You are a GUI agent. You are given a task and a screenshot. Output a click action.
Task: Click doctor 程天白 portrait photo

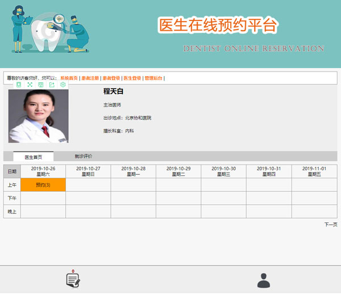coord(38,115)
